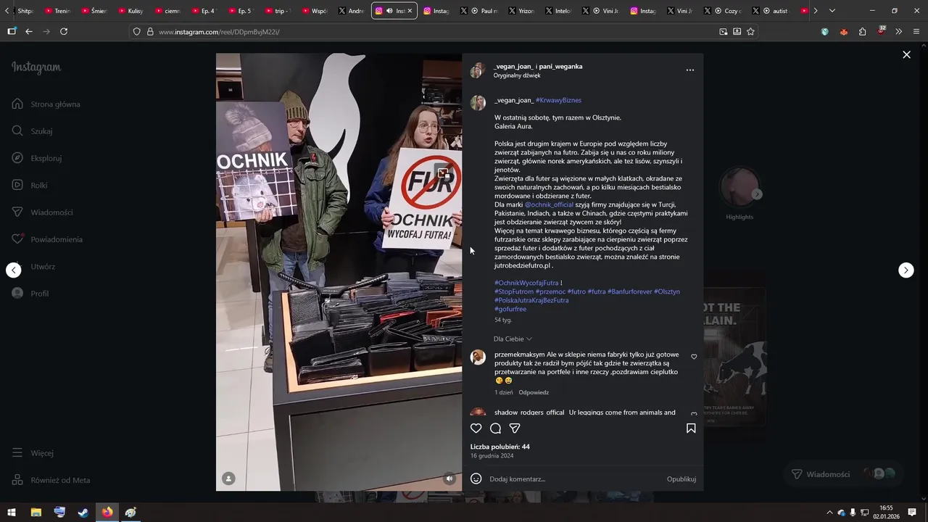
Task: Show tagged people button on reel
Action: click(x=228, y=478)
